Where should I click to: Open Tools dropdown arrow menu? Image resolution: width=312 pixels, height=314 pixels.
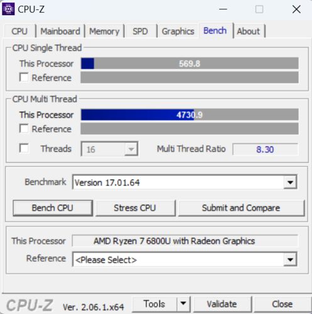[183, 304]
